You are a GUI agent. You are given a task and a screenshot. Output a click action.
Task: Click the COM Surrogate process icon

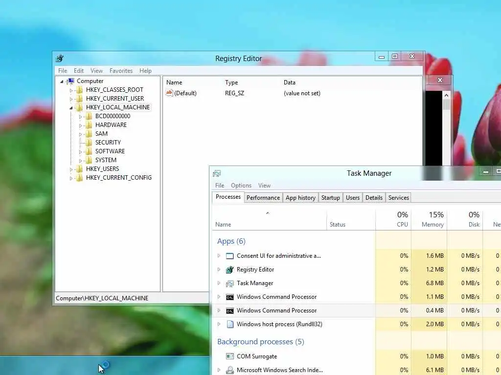[230, 356]
